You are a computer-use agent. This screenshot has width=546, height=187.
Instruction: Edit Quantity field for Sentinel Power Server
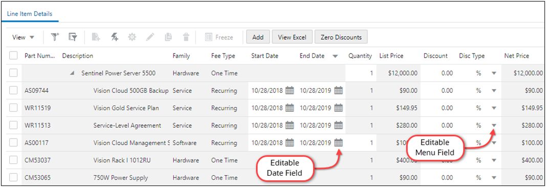point(361,73)
